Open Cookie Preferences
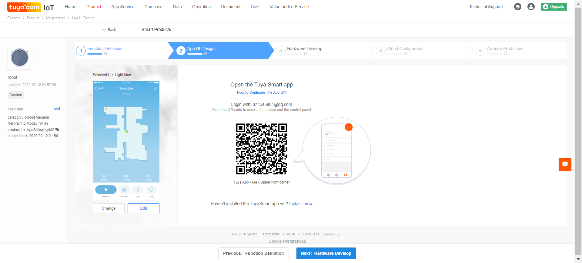Image resolution: width=582 pixels, height=263 pixels. (x=287, y=241)
